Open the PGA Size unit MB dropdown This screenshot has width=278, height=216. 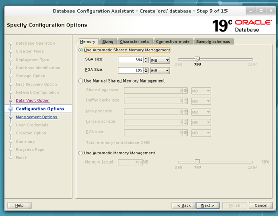pyautogui.click(x=160, y=71)
